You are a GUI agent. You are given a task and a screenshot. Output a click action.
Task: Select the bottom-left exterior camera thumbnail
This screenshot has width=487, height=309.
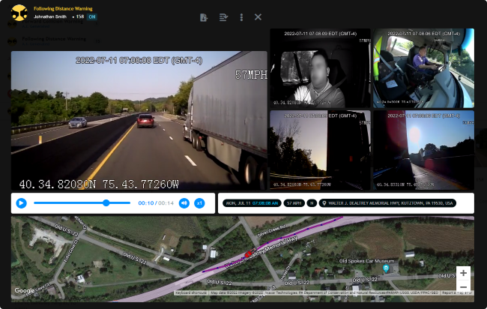pos(320,150)
